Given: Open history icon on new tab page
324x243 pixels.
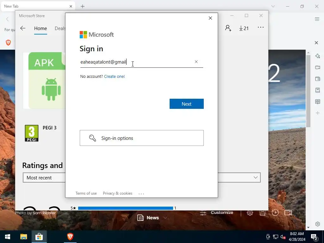Looking at the screenshot, I should tap(275, 213).
